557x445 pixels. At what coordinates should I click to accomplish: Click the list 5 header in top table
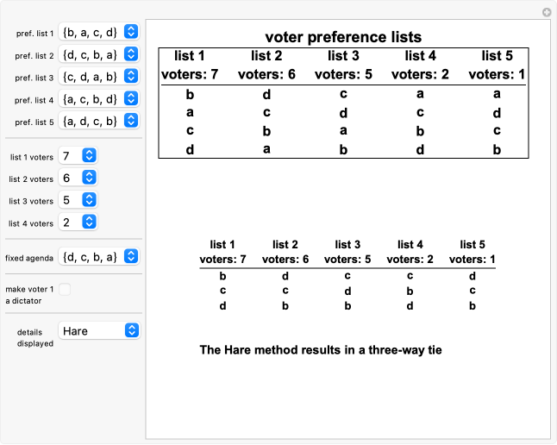pos(498,56)
